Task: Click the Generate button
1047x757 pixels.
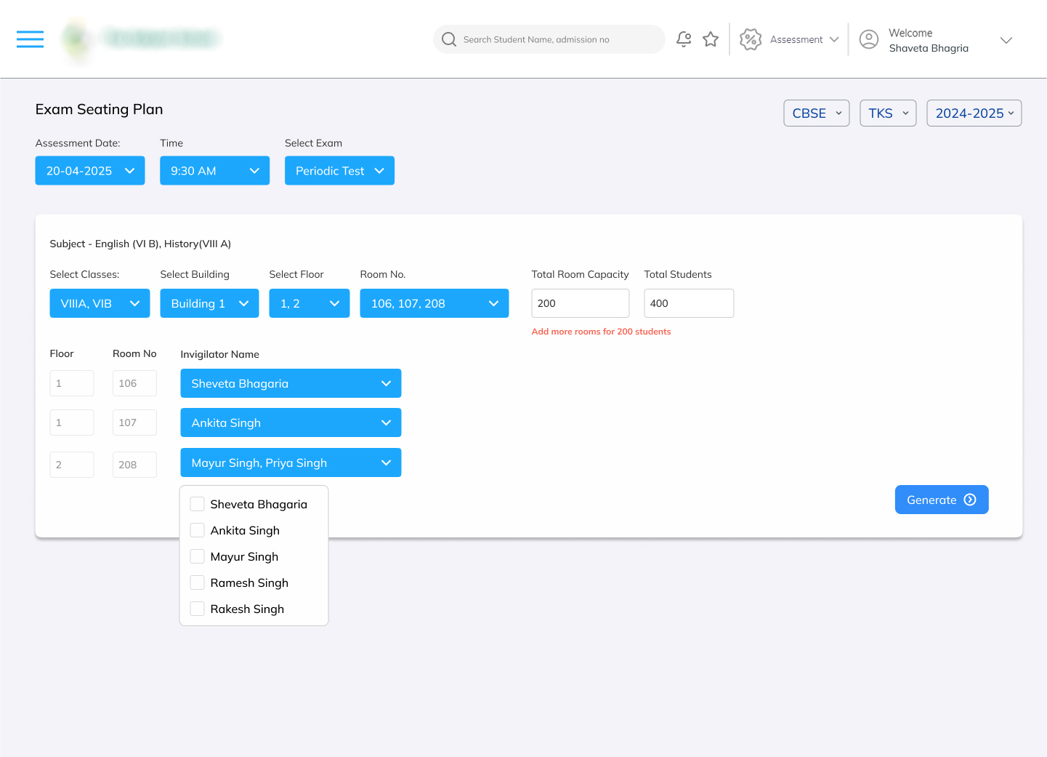Action: [941, 500]
